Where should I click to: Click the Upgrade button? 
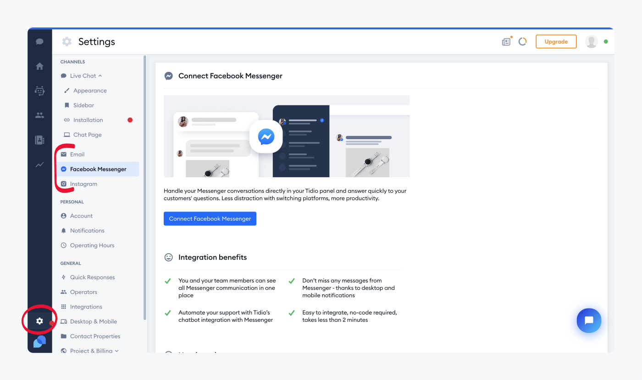556,41
